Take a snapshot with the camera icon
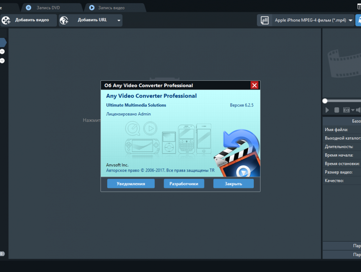 click(346, 110)
